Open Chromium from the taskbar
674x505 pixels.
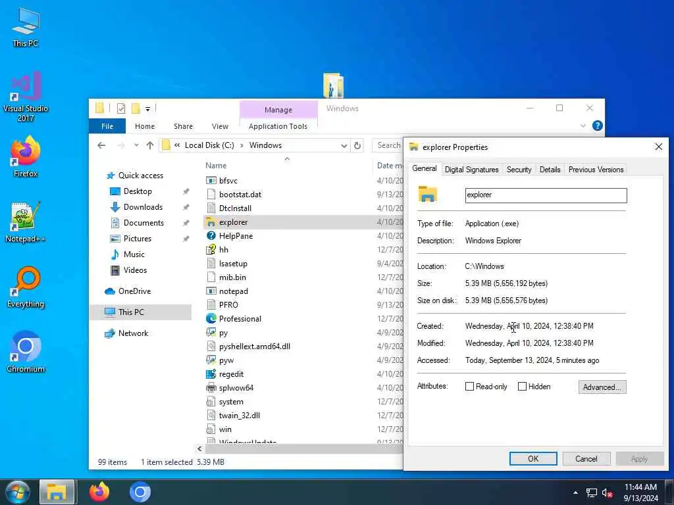coord(140,492)
